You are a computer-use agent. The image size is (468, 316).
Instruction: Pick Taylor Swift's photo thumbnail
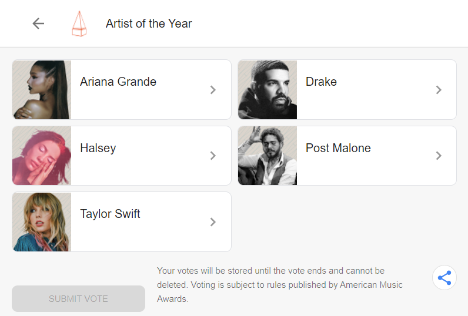[x=42, y=221]
